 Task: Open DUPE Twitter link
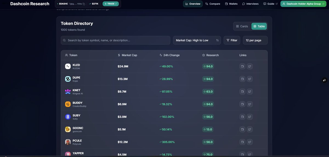click(x=249, y=79)
